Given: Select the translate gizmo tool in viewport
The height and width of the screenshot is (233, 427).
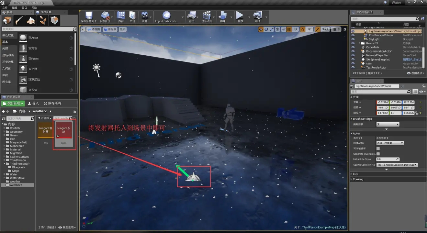Looking at the screenshot, I should coord(261,29).
